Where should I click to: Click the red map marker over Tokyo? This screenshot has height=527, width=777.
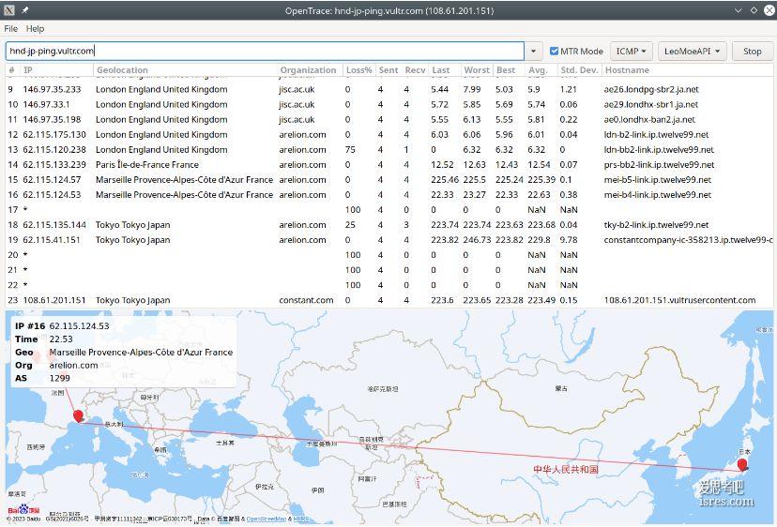pyautogui.click(x=742, y=464)
